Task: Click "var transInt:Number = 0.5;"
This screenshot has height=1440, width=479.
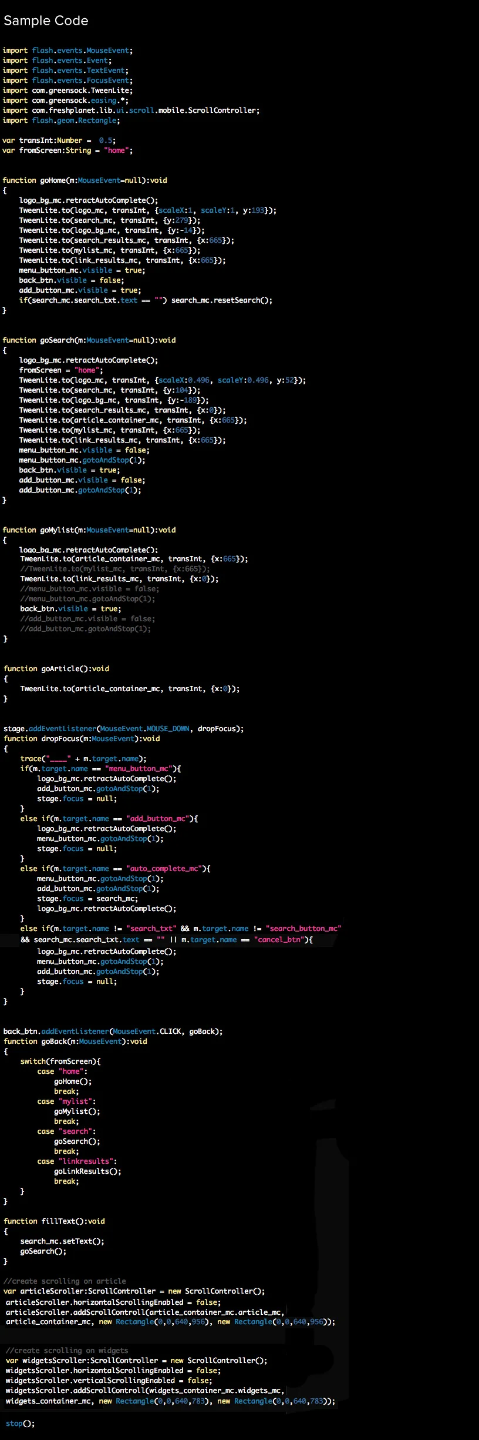Action: (x=59, y=140)
